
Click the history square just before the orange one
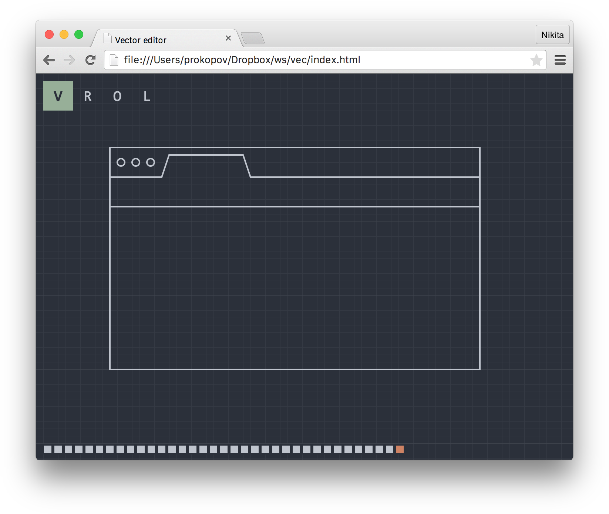(390, 449)
